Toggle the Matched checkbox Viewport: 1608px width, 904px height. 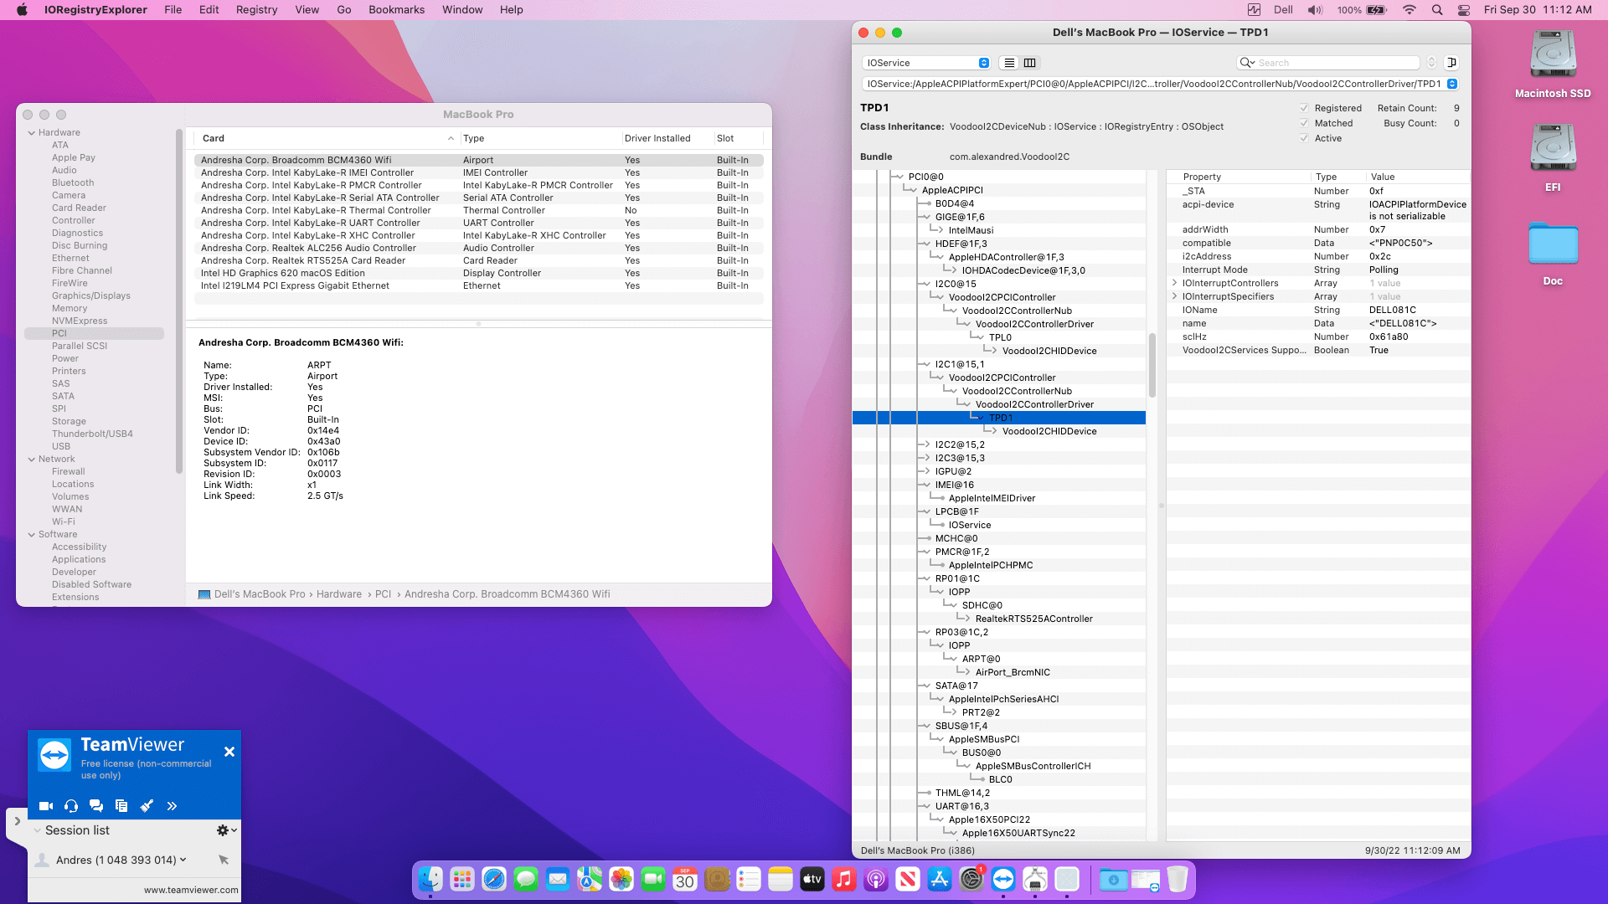coord(1304,123)
